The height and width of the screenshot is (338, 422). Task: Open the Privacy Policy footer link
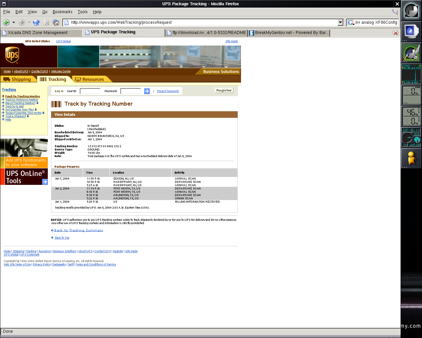pos(42,264)
